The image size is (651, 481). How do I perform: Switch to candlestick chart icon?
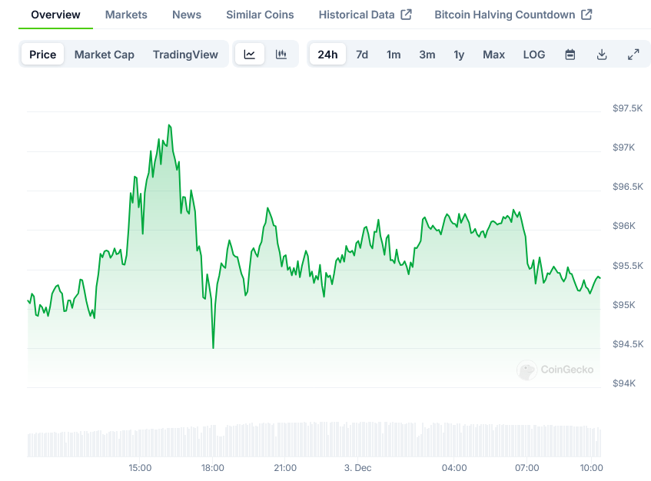pos(281,55)
